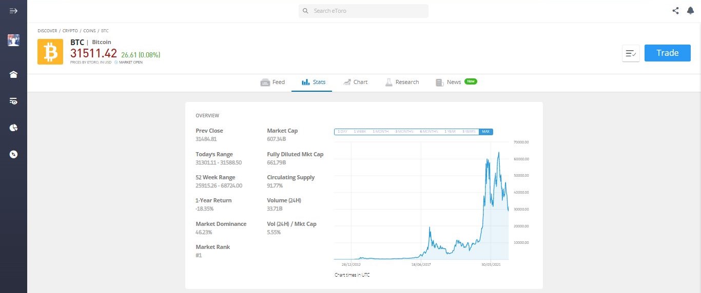This screenshot has height=293, width=701.
Task: Set chart range to 6 MONTHS
Action: click(429, 132)
